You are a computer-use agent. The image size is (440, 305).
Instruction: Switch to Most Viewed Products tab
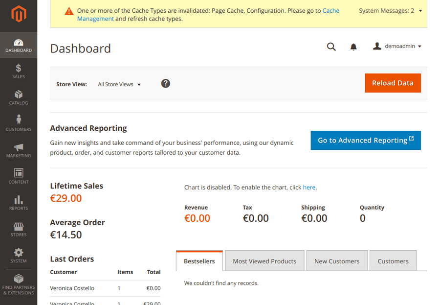pos(264,261)
